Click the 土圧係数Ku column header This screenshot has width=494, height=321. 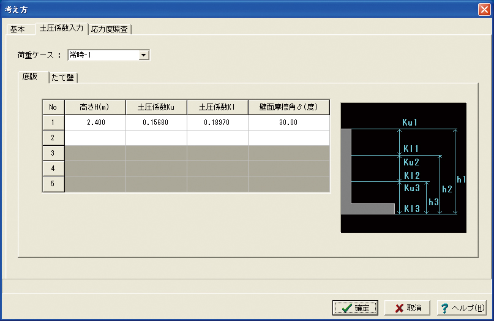tap(156, 107)
